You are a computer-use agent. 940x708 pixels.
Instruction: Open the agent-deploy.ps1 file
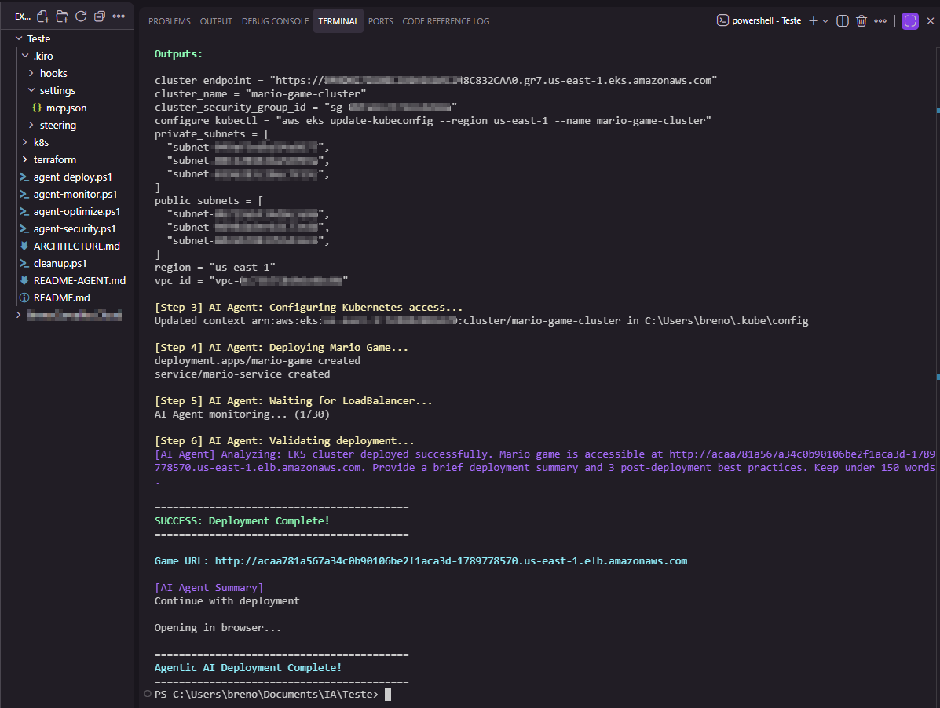point(75,177)
